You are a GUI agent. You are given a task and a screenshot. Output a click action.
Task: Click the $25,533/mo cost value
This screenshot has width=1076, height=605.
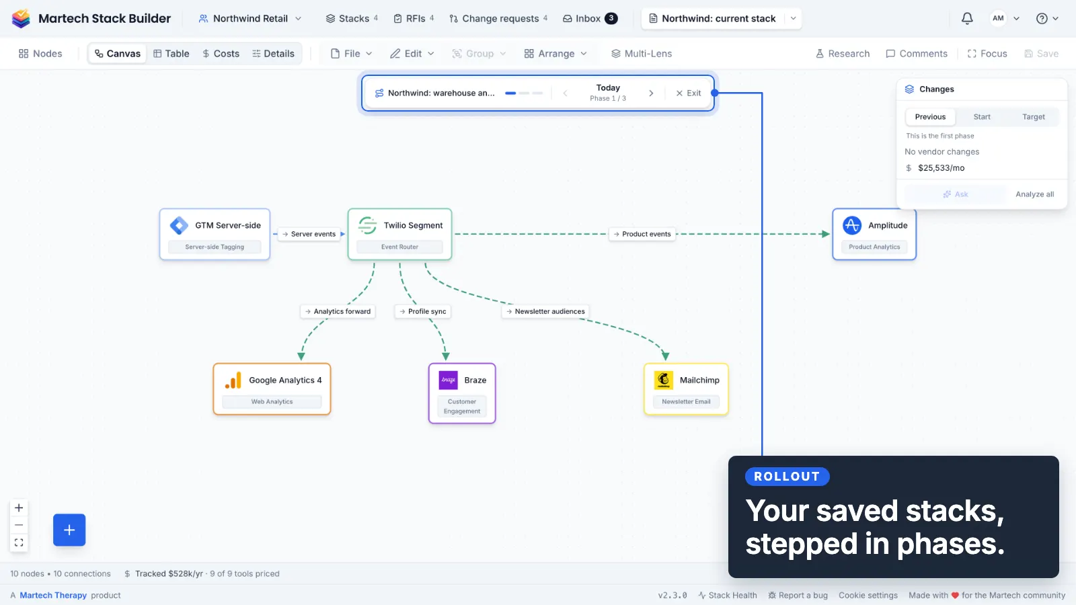(x=941, y=168)
